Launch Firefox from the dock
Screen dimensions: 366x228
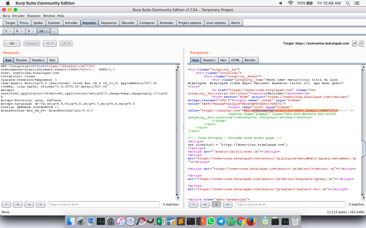pos(250,221)
